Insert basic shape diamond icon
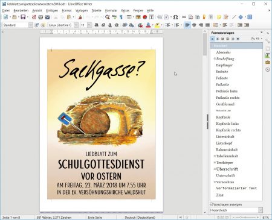Screen dimensions: 272x220 [241, 17]
